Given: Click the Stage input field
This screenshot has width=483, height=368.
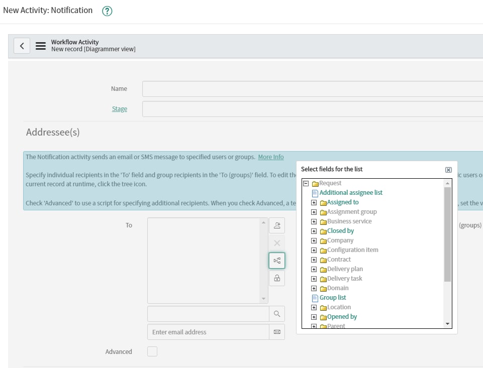Looking at the screenshot, I should point(312,109).
